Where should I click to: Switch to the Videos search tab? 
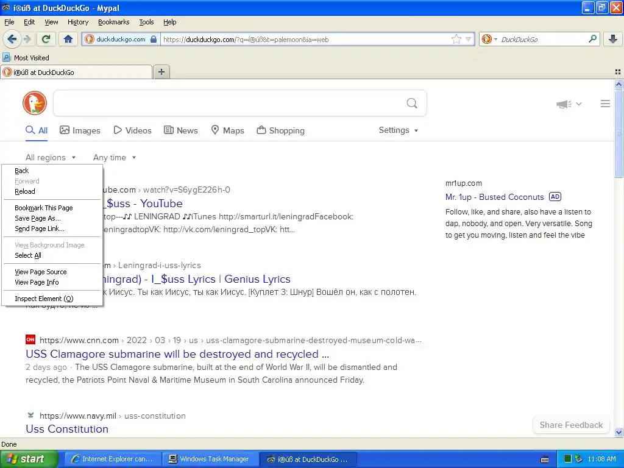(132, 130)
